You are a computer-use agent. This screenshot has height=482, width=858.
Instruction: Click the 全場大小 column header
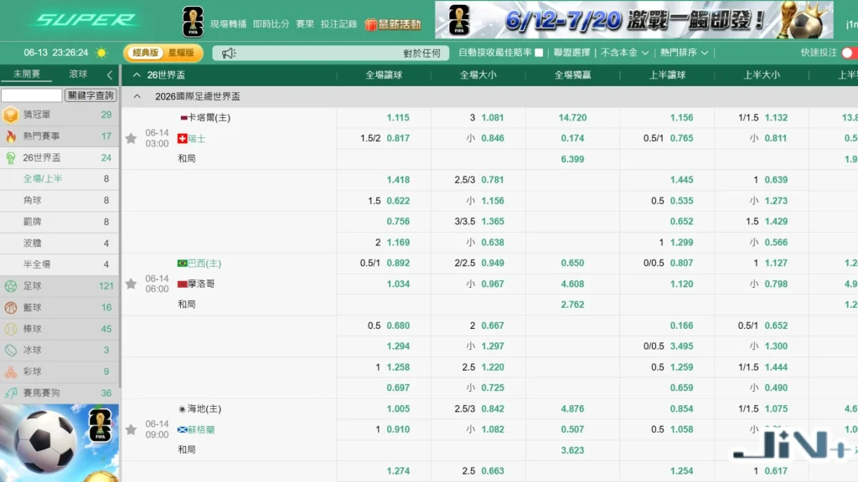pos(478,74)
